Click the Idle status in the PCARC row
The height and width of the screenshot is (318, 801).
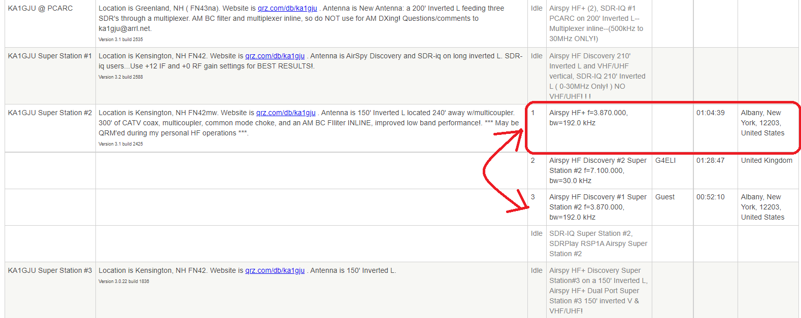(537, 9)
